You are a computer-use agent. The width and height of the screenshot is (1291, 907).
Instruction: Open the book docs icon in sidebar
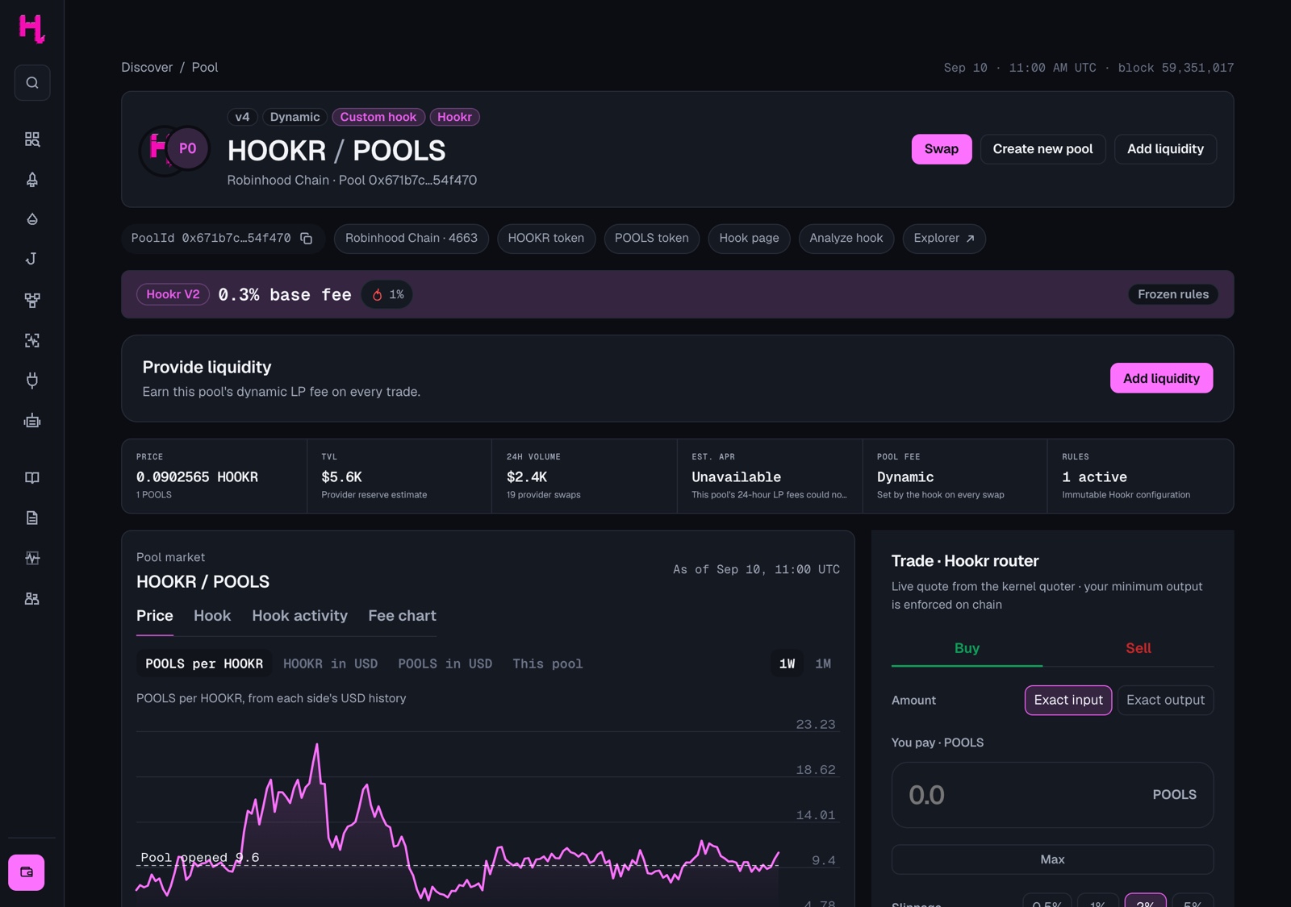pos(32,477)
